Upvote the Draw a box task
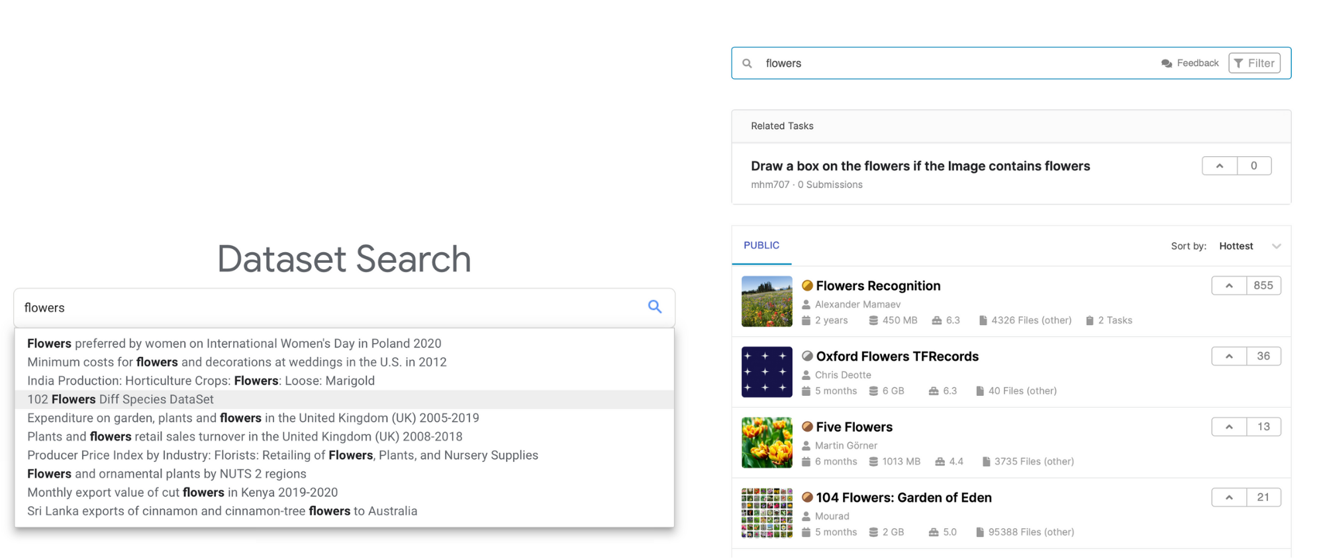Screen dimensions: 1321x558 [1219, 166]
